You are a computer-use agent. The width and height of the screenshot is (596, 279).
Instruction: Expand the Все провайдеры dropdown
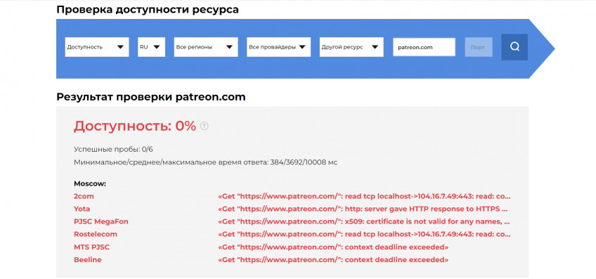click(278, 47)
